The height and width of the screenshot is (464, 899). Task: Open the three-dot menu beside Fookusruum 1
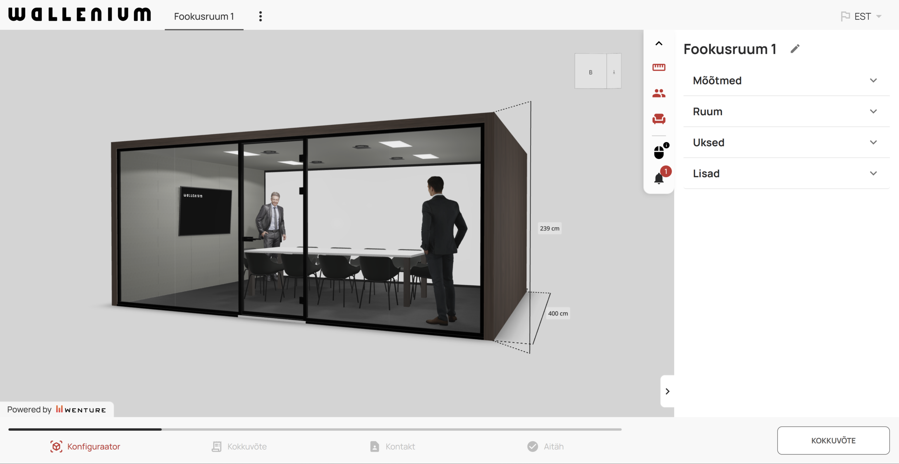click(x=260, y=16)
